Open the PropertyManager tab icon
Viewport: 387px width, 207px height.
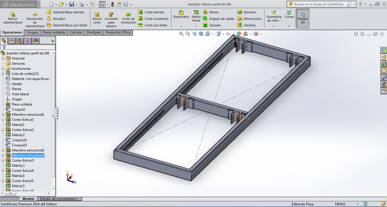pos(12,41)
